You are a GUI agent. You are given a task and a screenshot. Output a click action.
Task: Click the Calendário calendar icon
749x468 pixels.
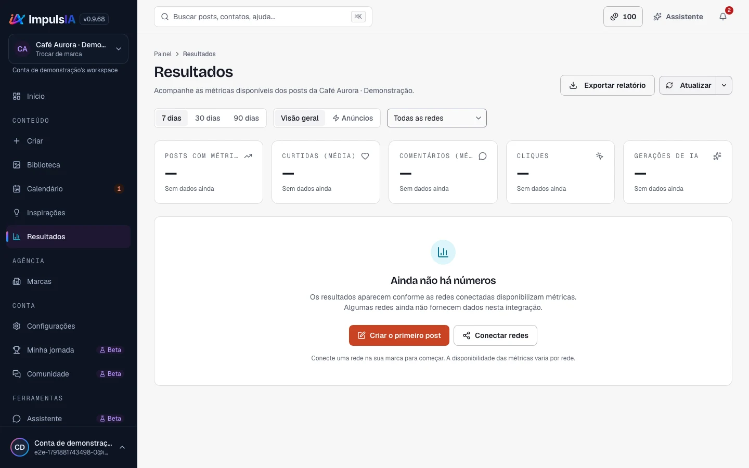(x=17, y=189)
